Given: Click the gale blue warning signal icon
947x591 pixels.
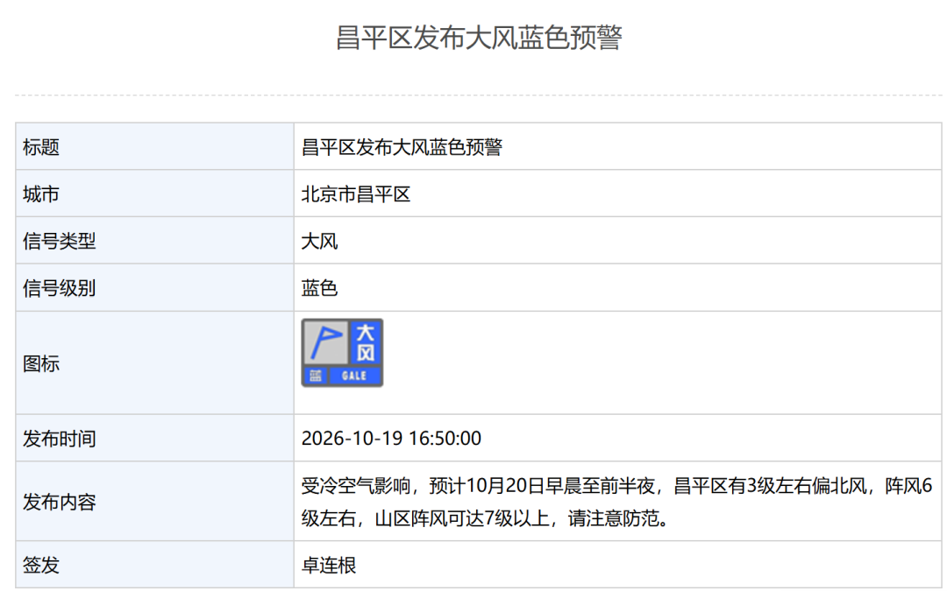Looking at the screenshot, I should pyautogui.click(x=342, y=353).
